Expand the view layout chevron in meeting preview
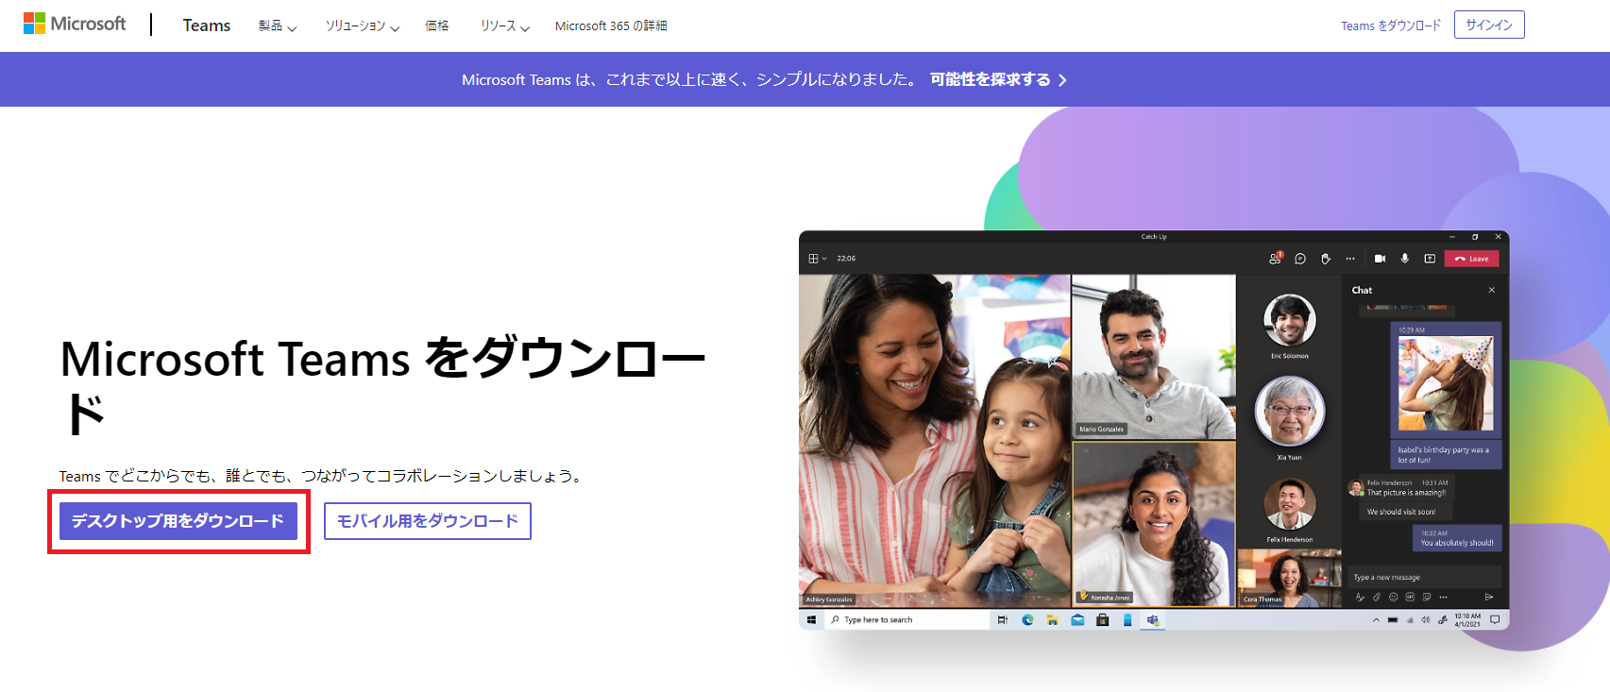Image resolution: width=1610 pixels, height=692 pixels. pyautogui.click(x=824, y=259)
